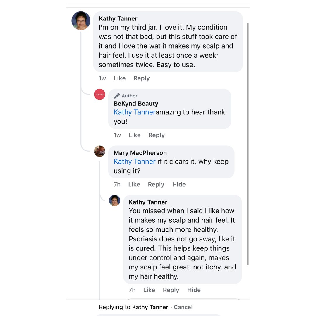This screenshot has width=316, height=316.
Task: Open Kathy Tanner mention in Mary's comment
Action: 135,162
